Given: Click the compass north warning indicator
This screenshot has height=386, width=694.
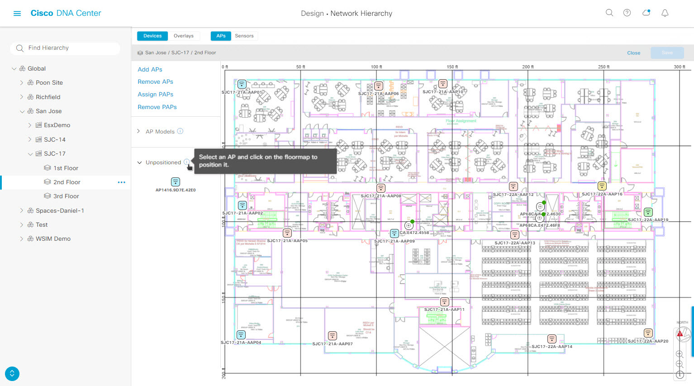Looking at the screenshot, I should coord(680,334).
